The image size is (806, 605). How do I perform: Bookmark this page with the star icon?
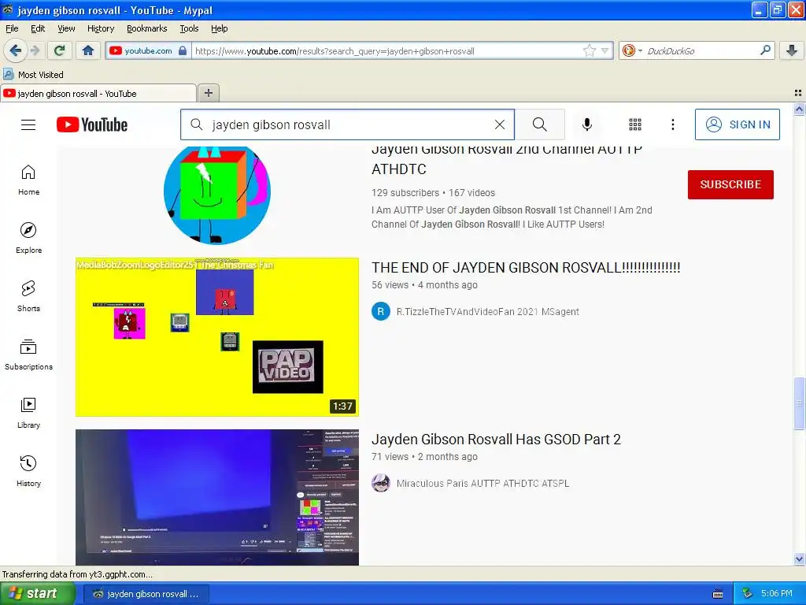[x=589, y=50]
